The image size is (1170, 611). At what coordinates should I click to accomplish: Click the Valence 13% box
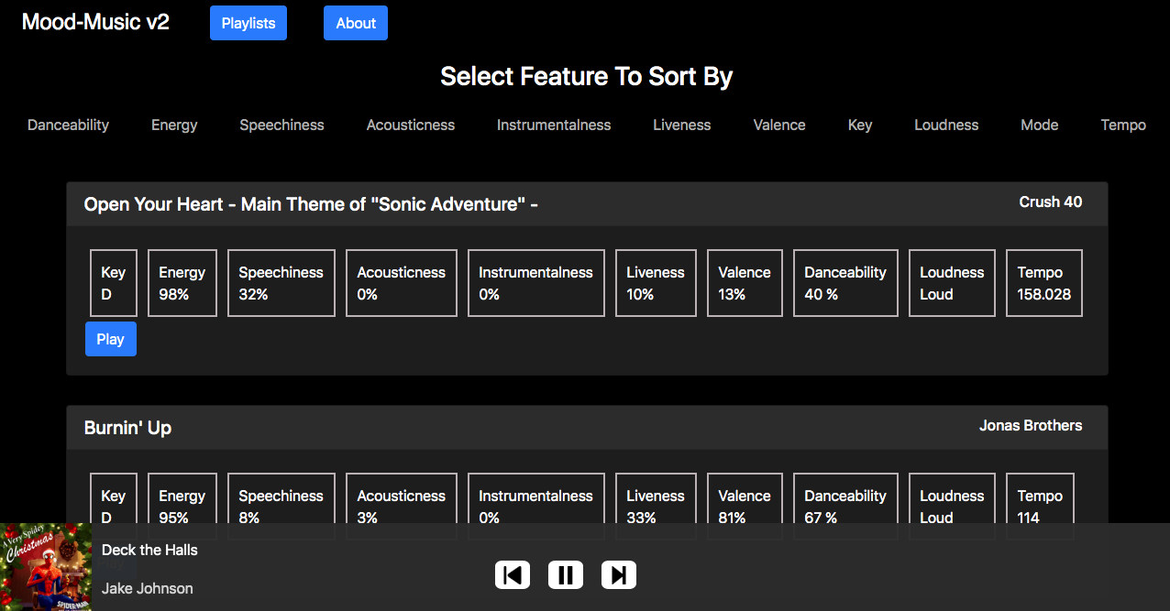(x=745, y=283)
